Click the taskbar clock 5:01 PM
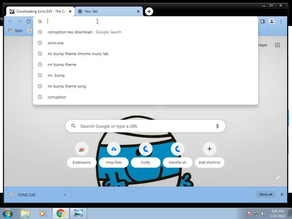 pyautogui.click(x=277, y=213)
